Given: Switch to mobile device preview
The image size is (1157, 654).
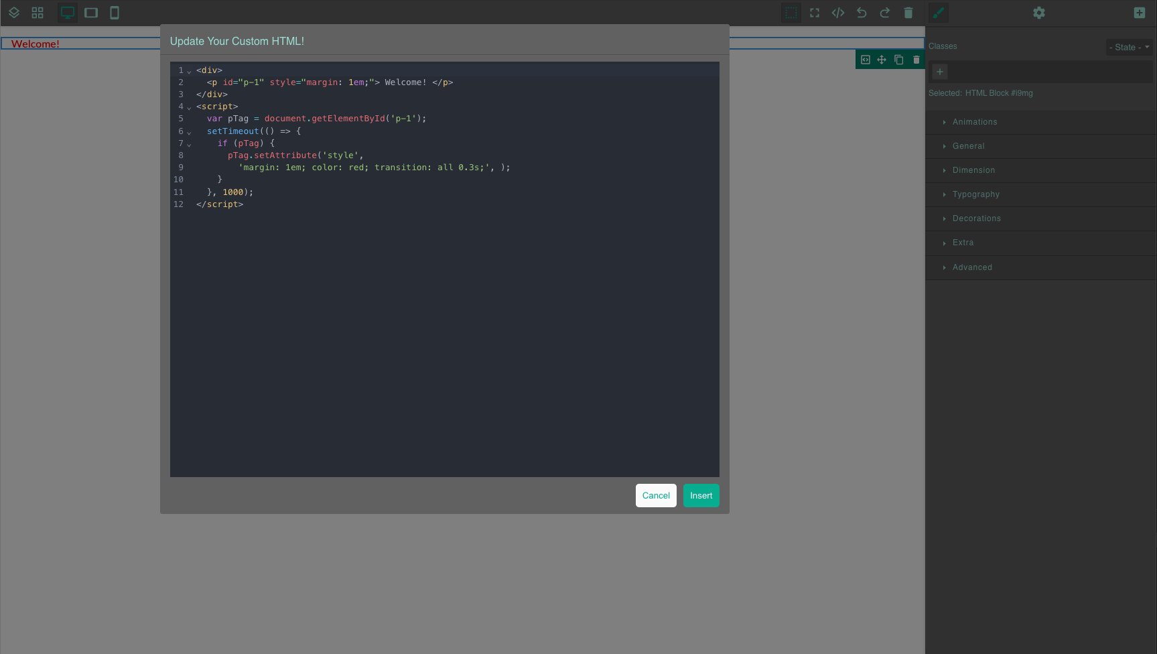Looking at the screenshot, I should pos(115,13).
